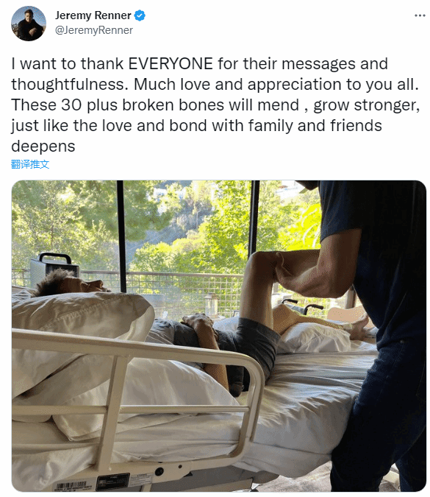Click the word EVERYONE in the tweet

pyautogui.click(x=171, y=64)
